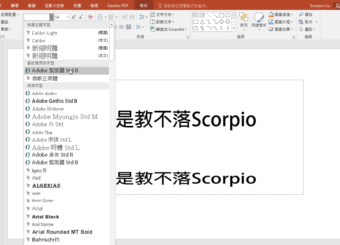The image size is (340, 245).
Task: Expand the font name dropdown arrow
Action: (x=51, y=17)
